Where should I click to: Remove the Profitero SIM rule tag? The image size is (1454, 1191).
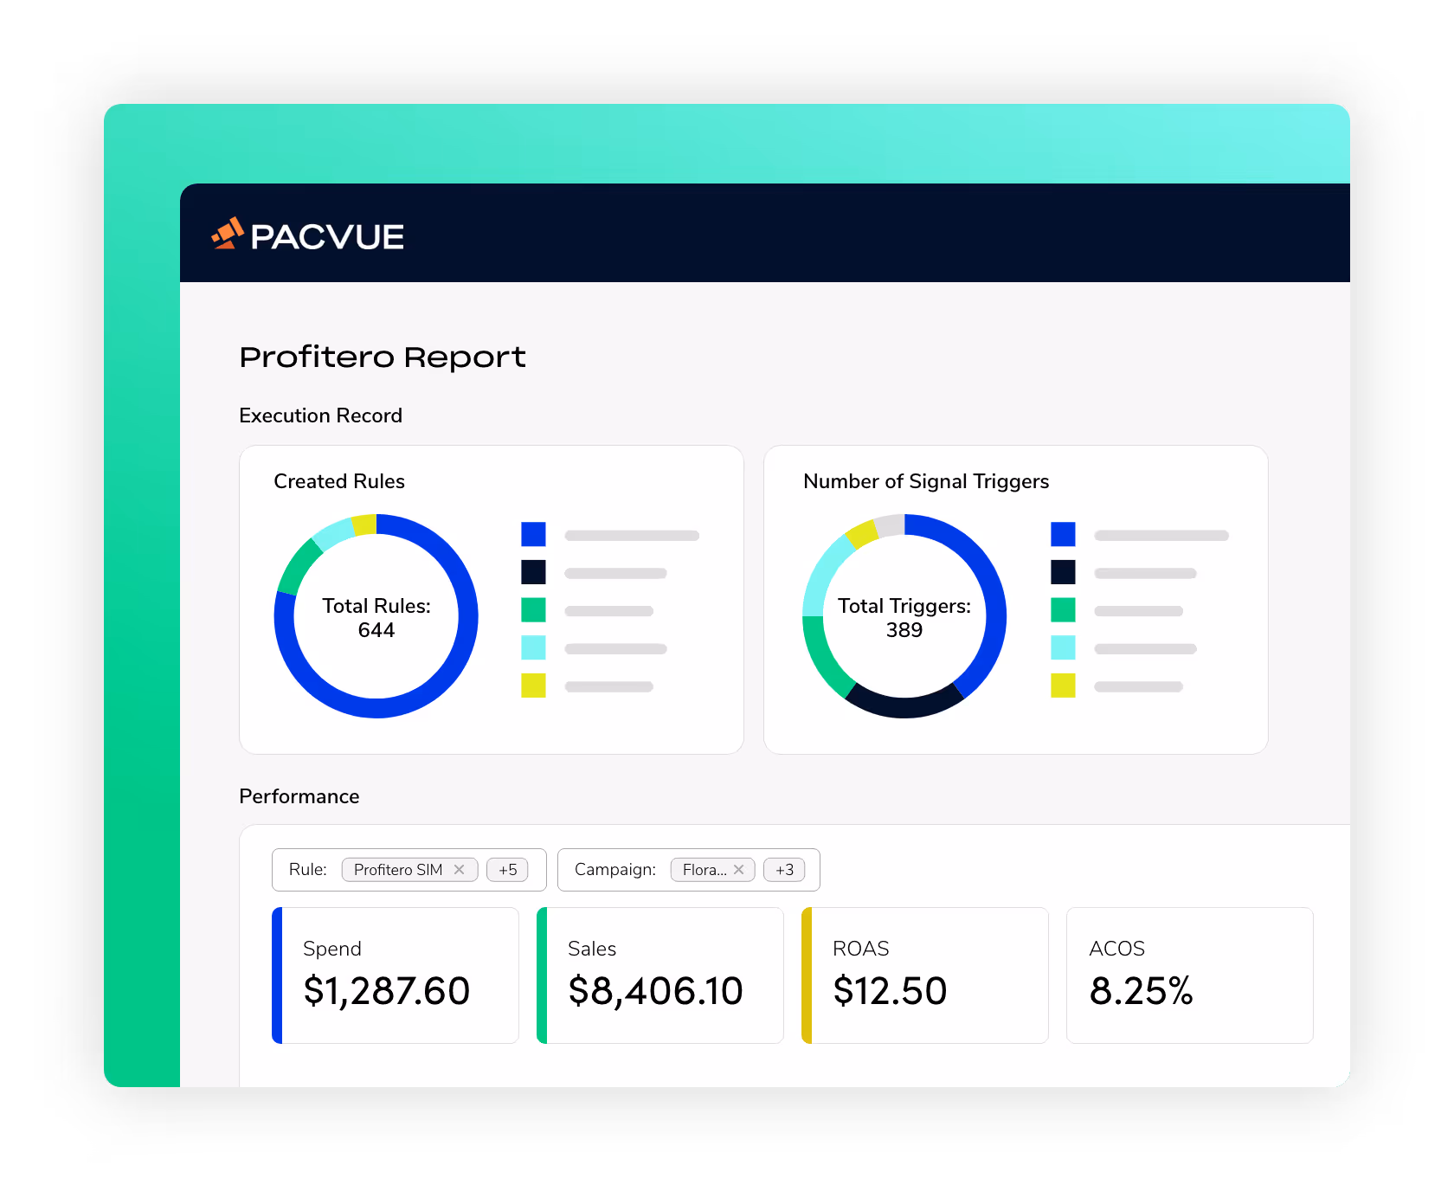click(x=460, y=870)
